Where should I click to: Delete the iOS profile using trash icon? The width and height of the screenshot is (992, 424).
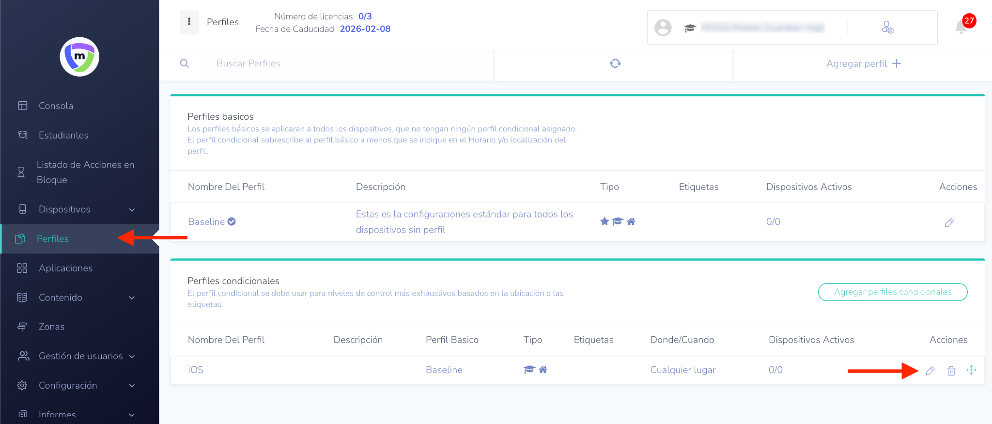951,371
